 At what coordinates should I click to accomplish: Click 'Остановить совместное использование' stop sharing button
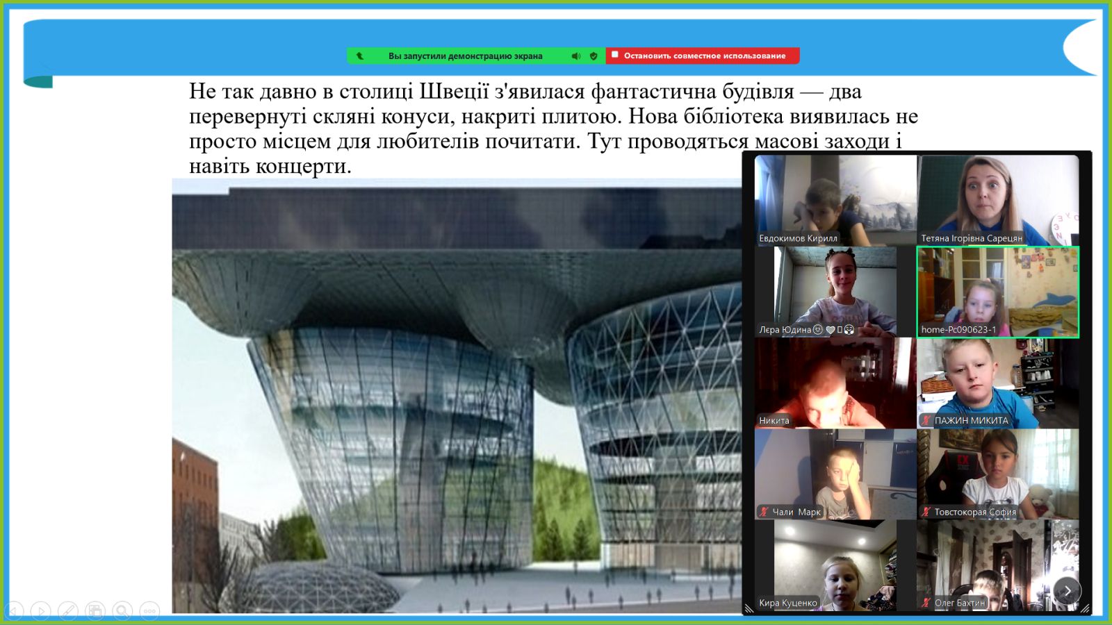pyautogui.click(x=704, y=56)
